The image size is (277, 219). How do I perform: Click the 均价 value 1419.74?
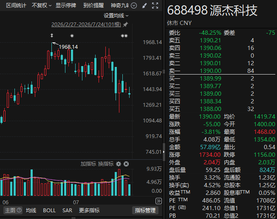(264, 116)
